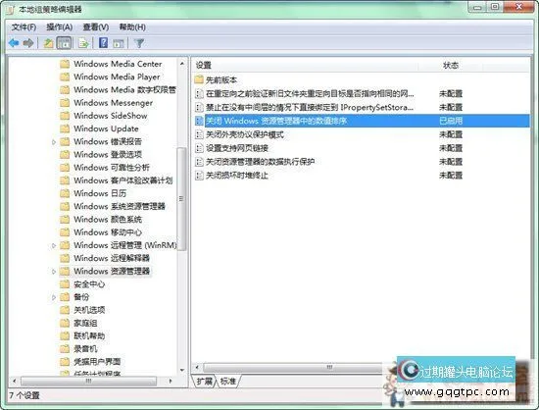539x410 pixels.
Task: Click tree pane horizontal scroll-right arrow
Action: (x=171, y=381)
